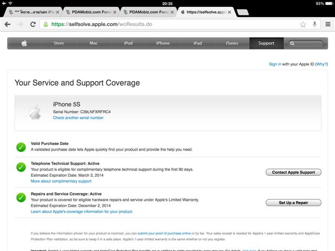This screenshot has width=335, height=251.
Task: Open iPod in the Apple navigation
Action: [128, 43]
